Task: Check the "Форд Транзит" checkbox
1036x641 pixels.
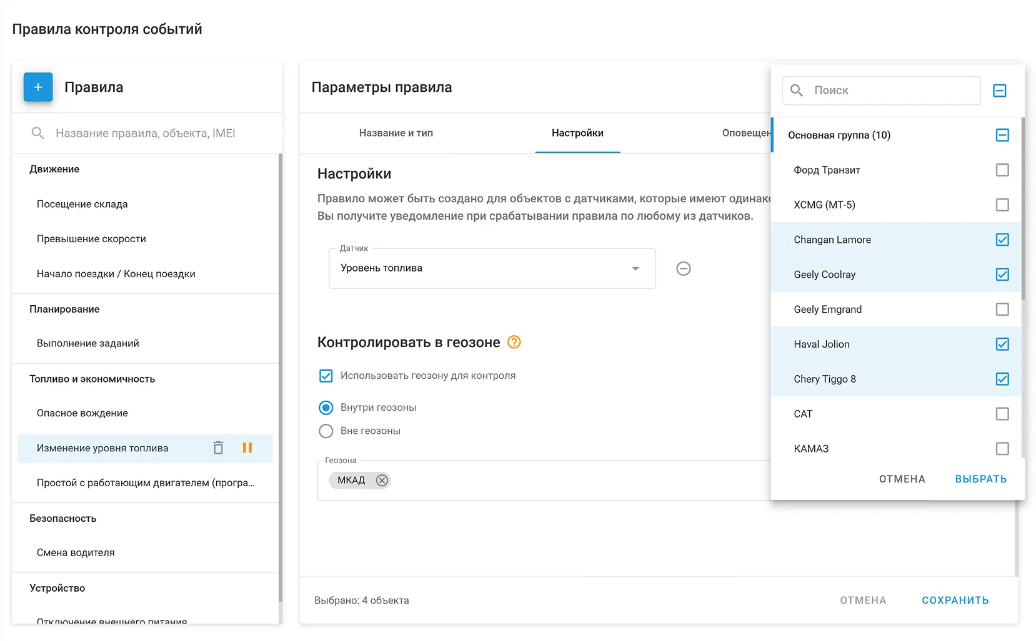Action: coord(1002,170)
